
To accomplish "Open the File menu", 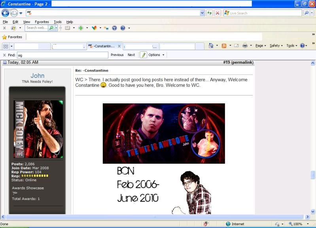I will pyautogui.click(x=6, y=22).
